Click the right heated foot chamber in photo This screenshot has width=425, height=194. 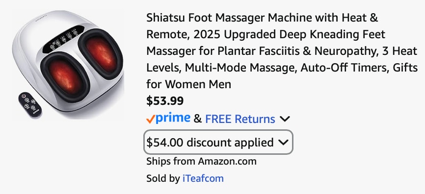(x=101, y=53)
